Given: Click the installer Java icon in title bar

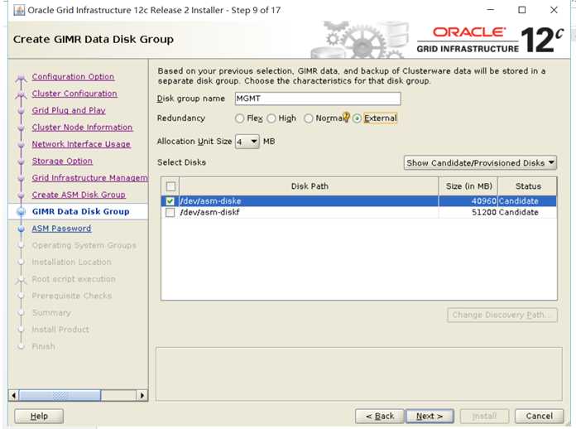Looking at the screenshot, I should coord(19,10).
